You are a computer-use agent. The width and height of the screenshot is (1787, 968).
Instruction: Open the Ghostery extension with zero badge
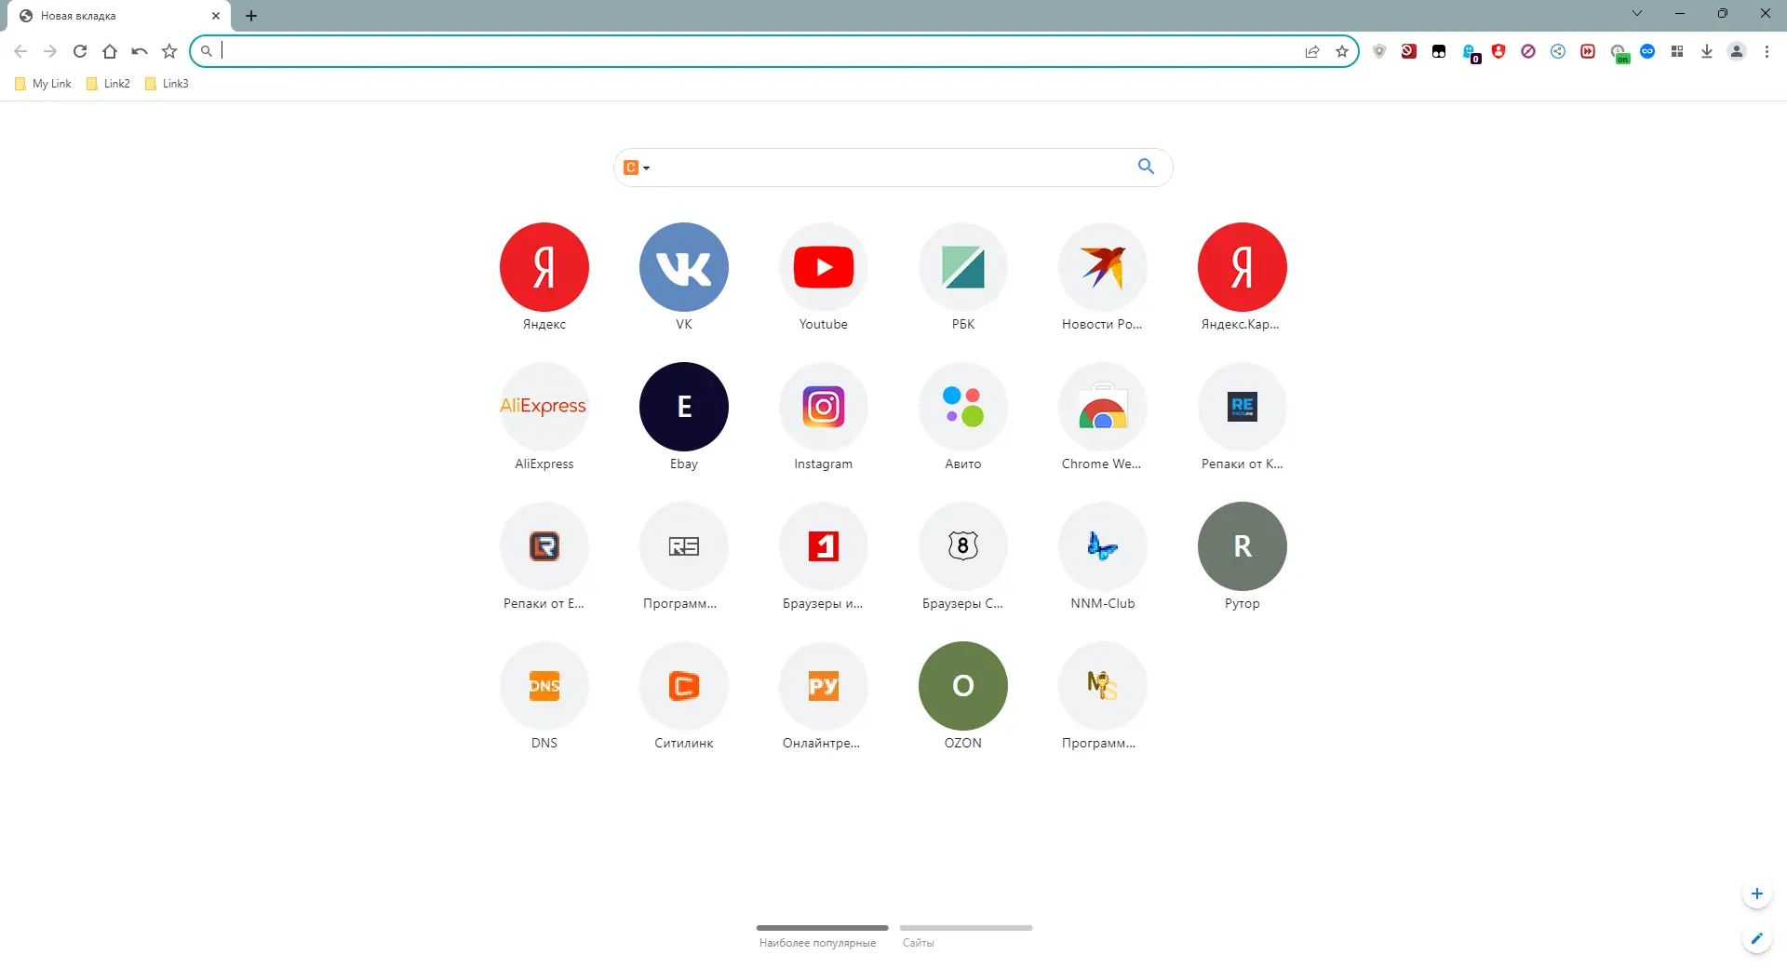(1470, 51)
